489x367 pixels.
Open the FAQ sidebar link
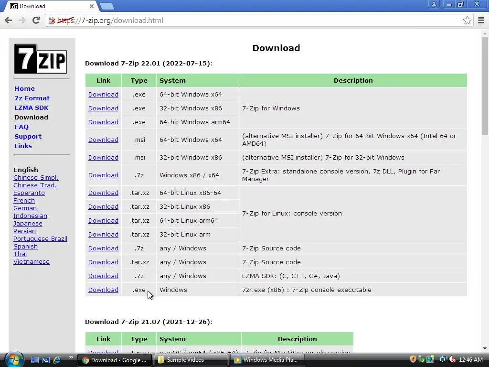point(21,127)
